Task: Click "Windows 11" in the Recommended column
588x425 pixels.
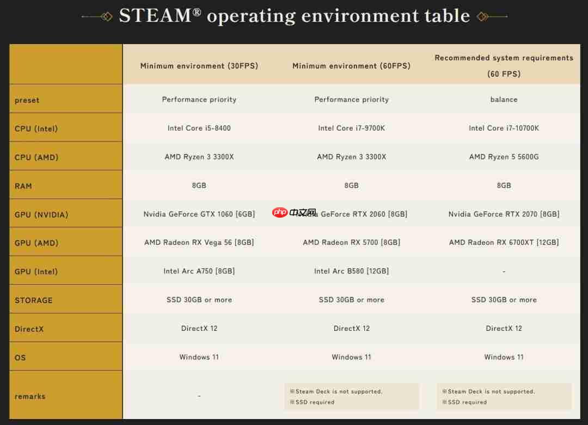Action: pos(504,357)
